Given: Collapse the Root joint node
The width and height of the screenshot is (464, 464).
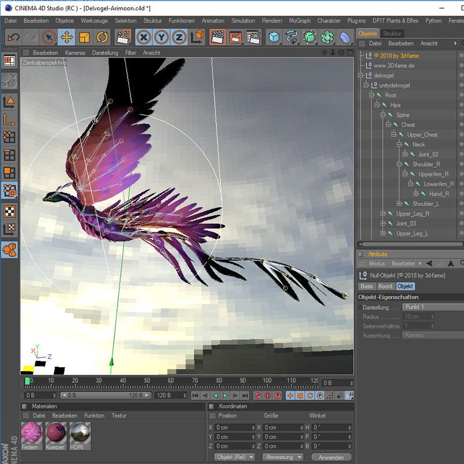Looking at the screenshot, I should tap(372, 95).
